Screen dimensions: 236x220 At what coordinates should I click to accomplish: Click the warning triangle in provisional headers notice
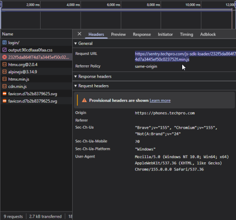84,100
